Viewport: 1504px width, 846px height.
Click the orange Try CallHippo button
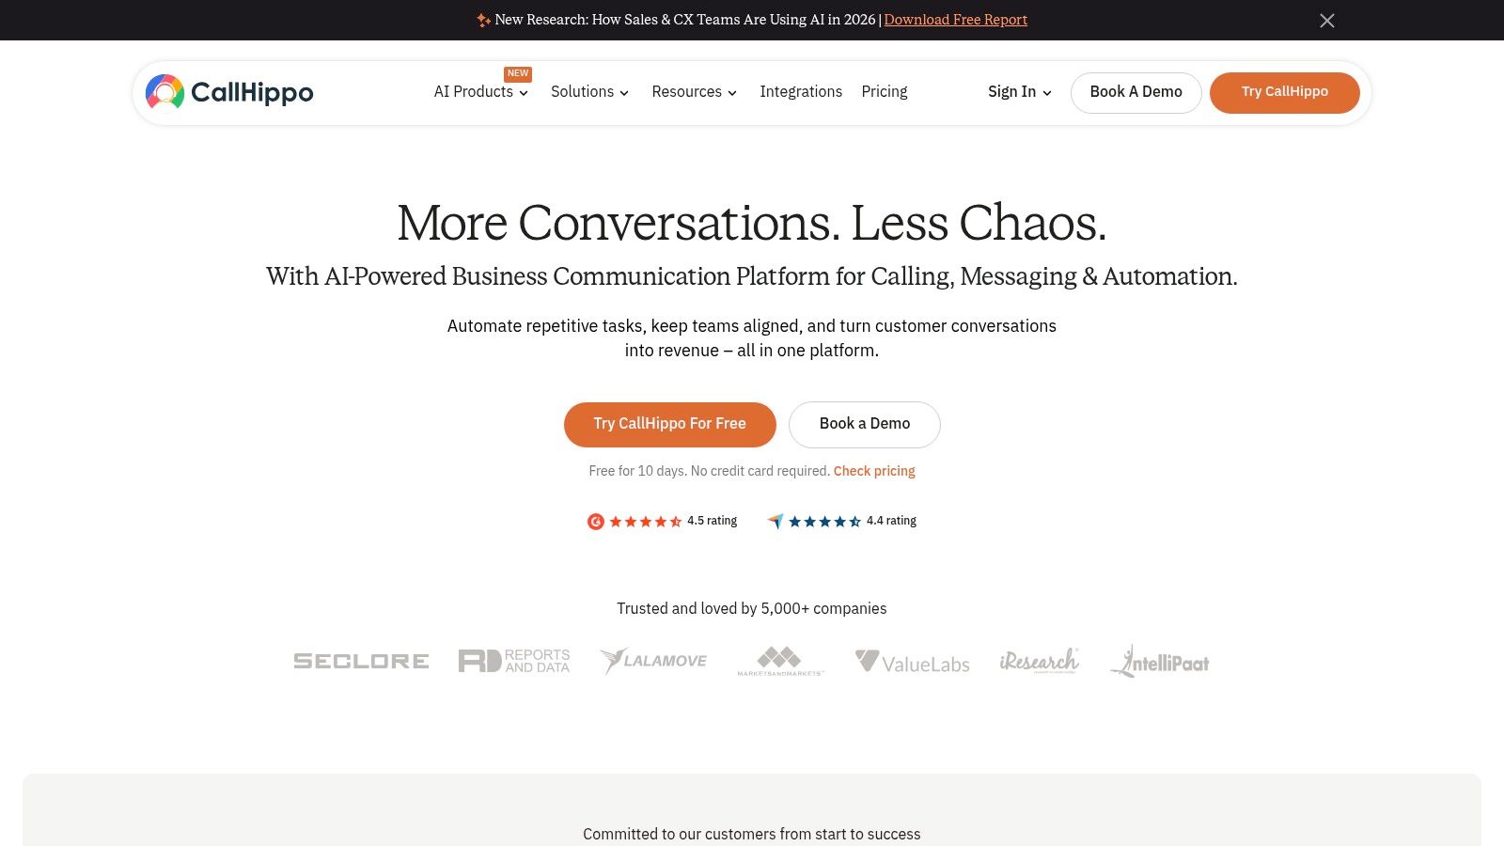1284,92
